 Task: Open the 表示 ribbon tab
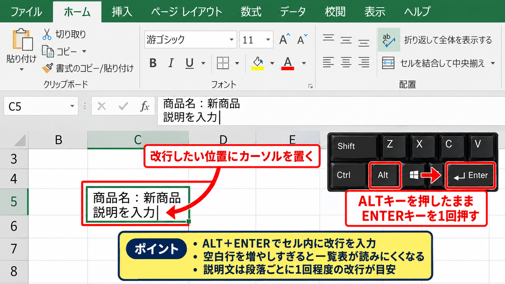point(375,12)
